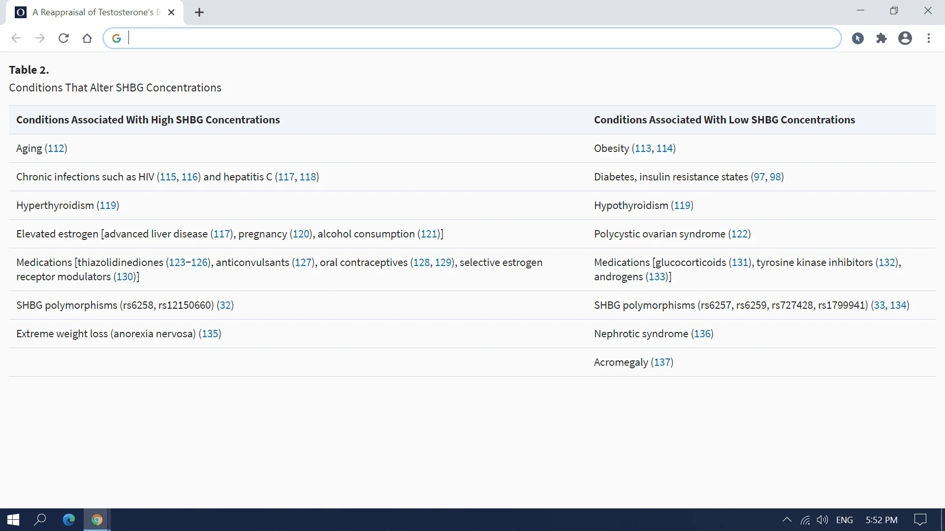This screenshot has width=945, height=531.
Task: Open the volume control icon
Action: (822, 520)
